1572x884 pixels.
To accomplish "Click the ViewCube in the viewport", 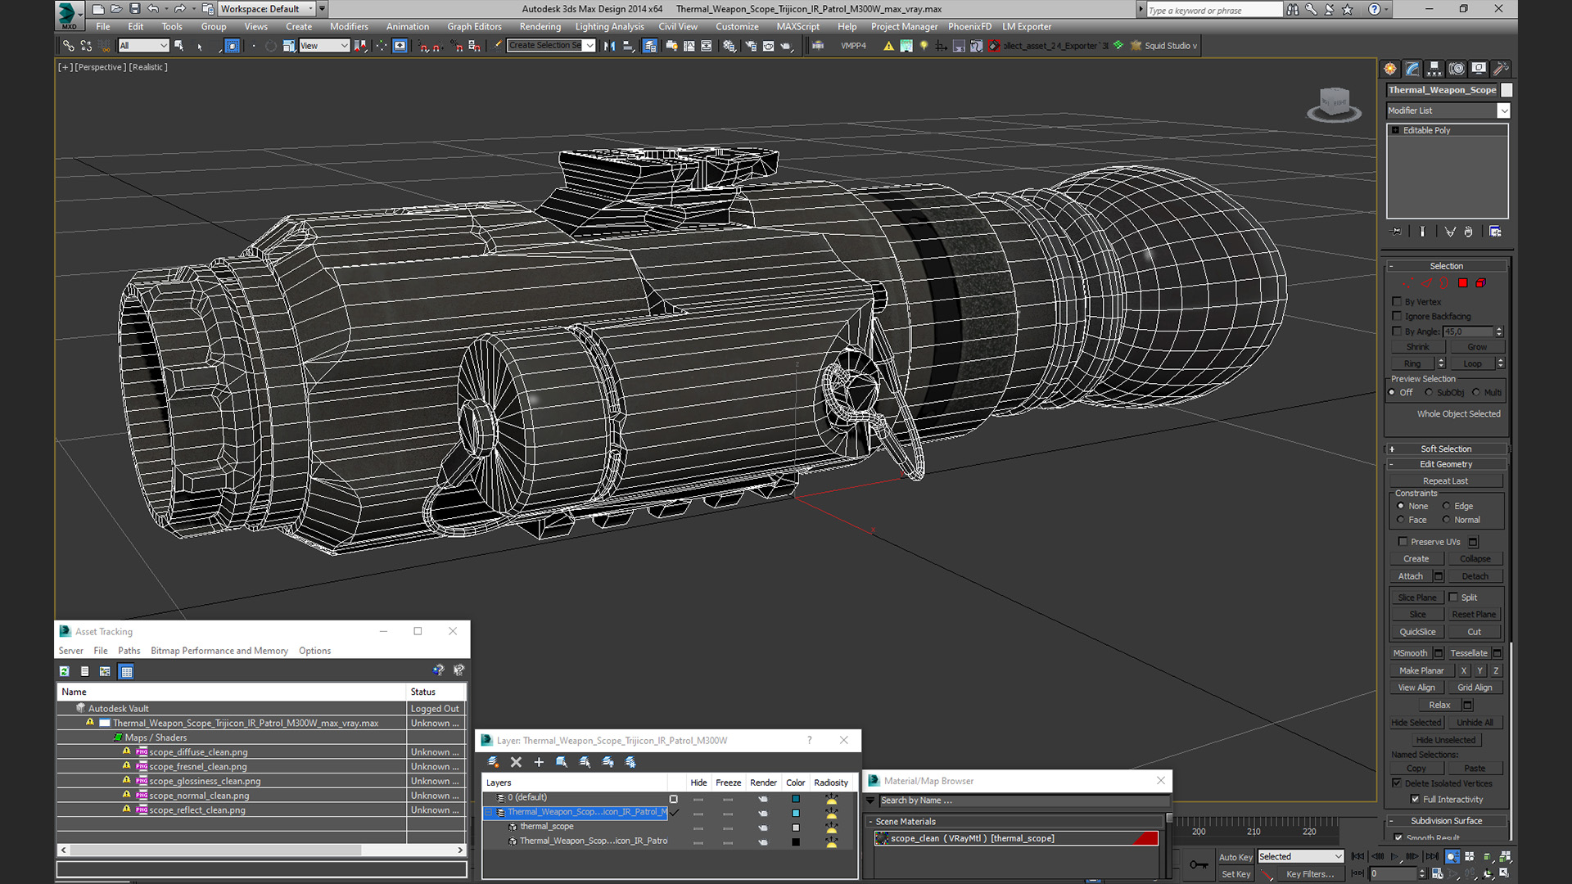I will 1334,105.
